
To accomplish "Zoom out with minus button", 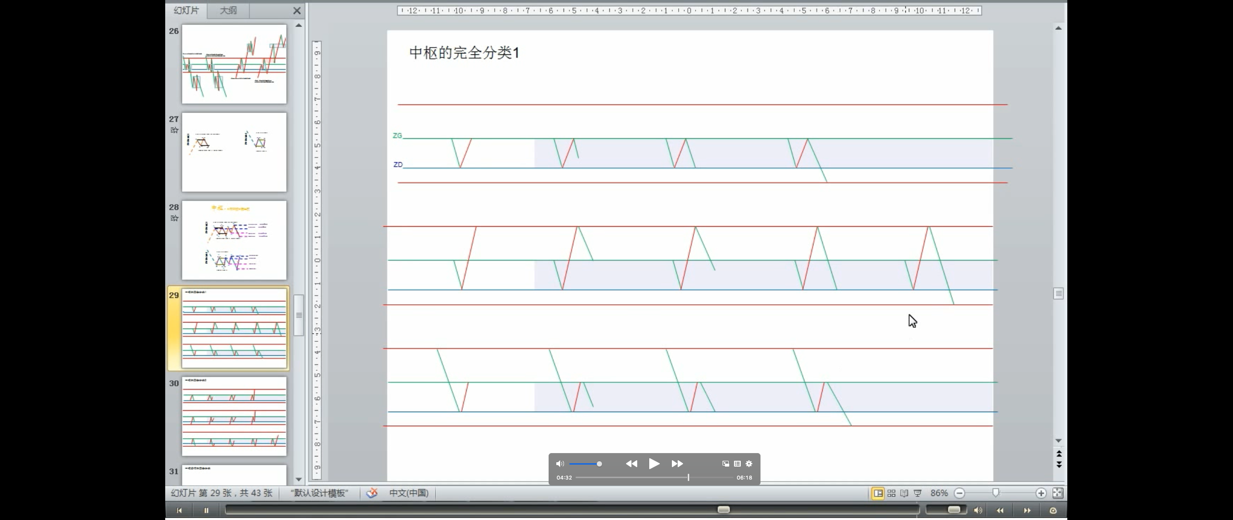I will pos(959,493).
